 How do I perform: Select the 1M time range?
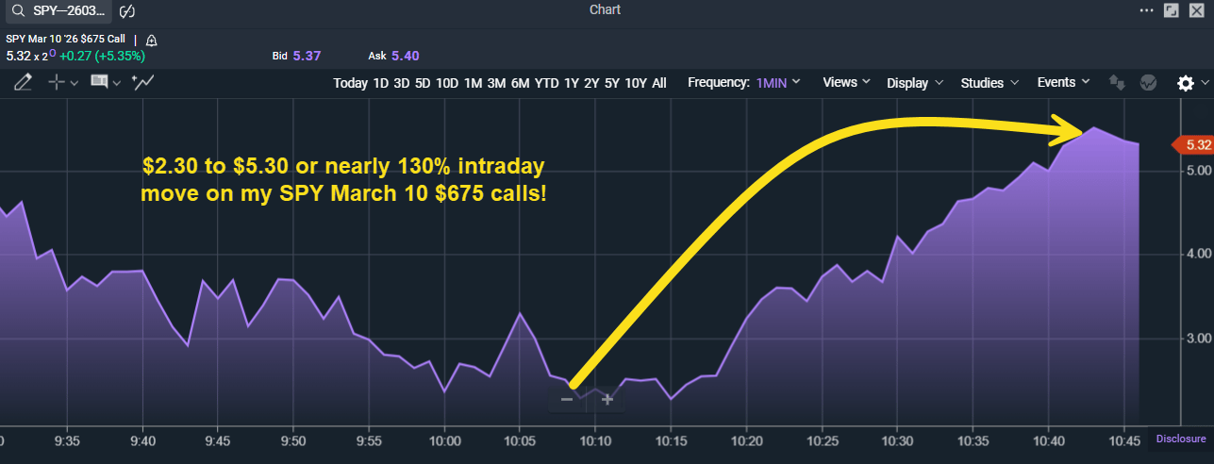pyautogui.click(x=474, y=83)
